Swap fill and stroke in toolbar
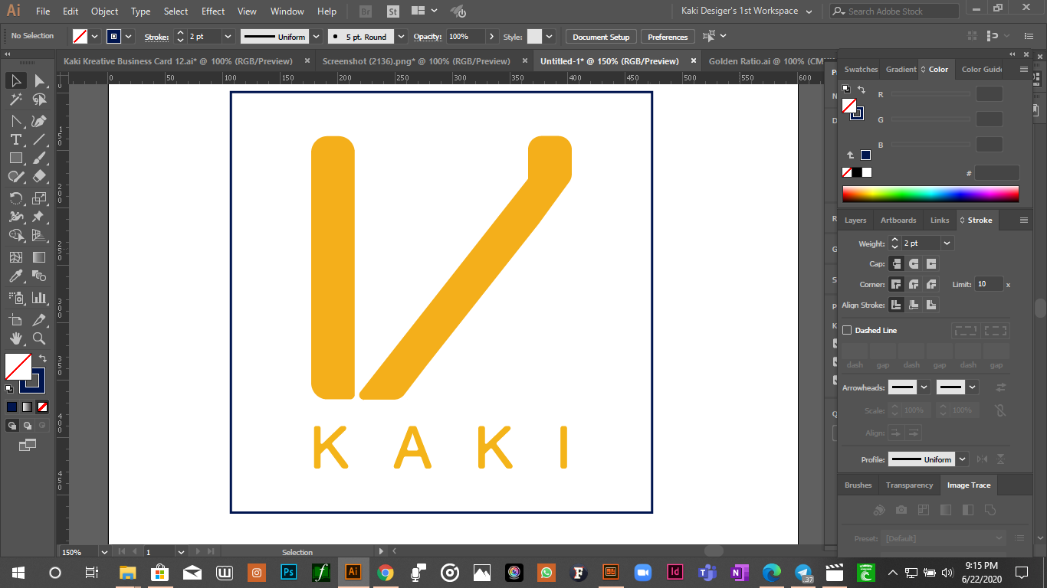 tap(43, 358)
